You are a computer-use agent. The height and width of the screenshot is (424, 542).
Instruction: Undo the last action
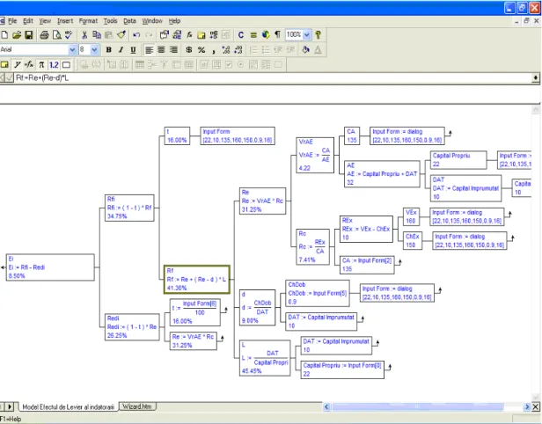(136, 34)
